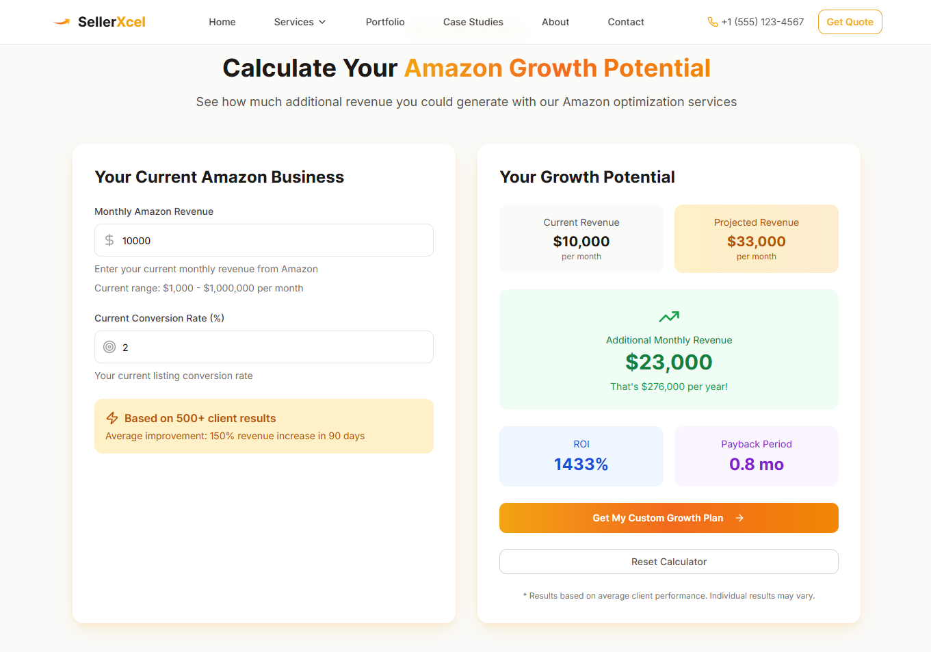This screenshot has width=931, height=652.
Task: Open the Home menu item
Action: [x=222, y=22]
